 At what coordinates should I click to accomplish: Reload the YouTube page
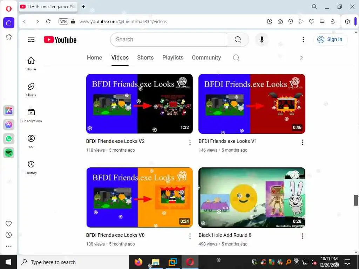[48, 21]
